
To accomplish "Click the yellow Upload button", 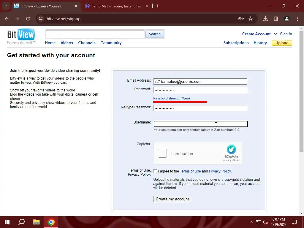I will click(x=282, y=43).
